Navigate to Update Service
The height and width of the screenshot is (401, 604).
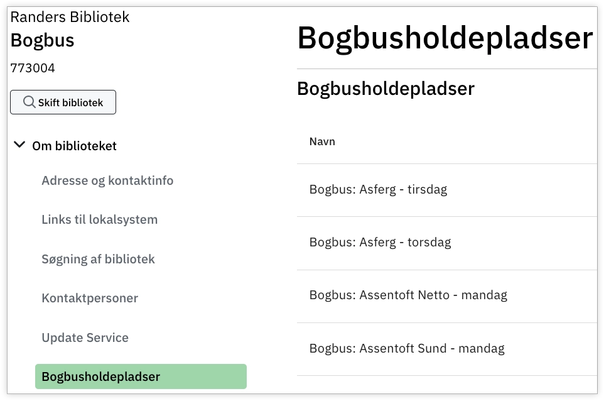click(x=85, y=338)
